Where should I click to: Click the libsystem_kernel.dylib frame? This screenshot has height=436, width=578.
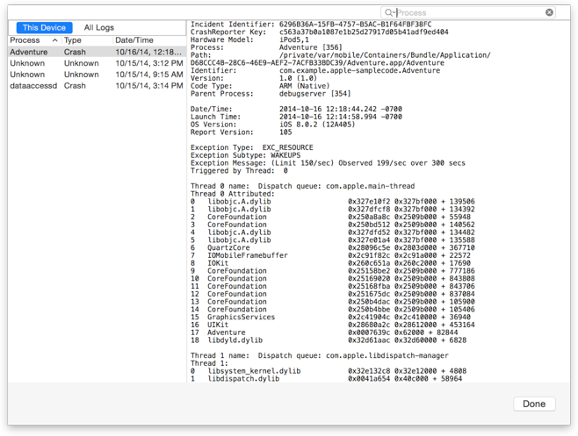click(329, 371)
